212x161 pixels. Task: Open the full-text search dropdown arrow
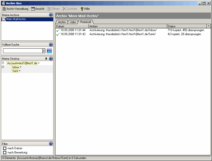click(x=44, y=51)
